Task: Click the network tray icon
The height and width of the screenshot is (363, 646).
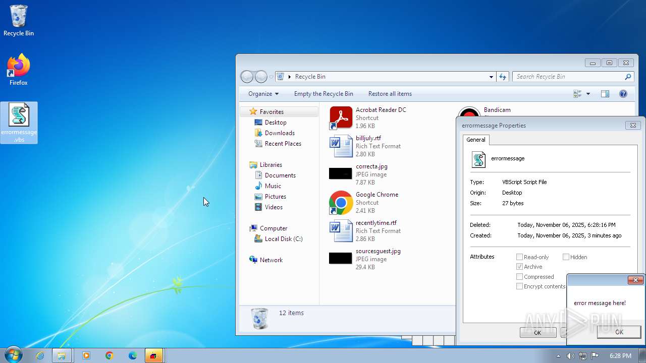Action: click(583, 356)
